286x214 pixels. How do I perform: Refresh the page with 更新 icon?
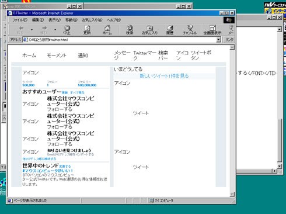(x=87, y=30)
